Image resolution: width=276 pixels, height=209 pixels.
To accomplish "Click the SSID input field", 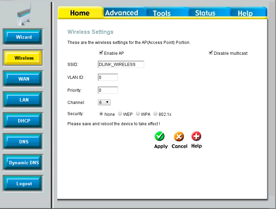I will click(121, 64).
